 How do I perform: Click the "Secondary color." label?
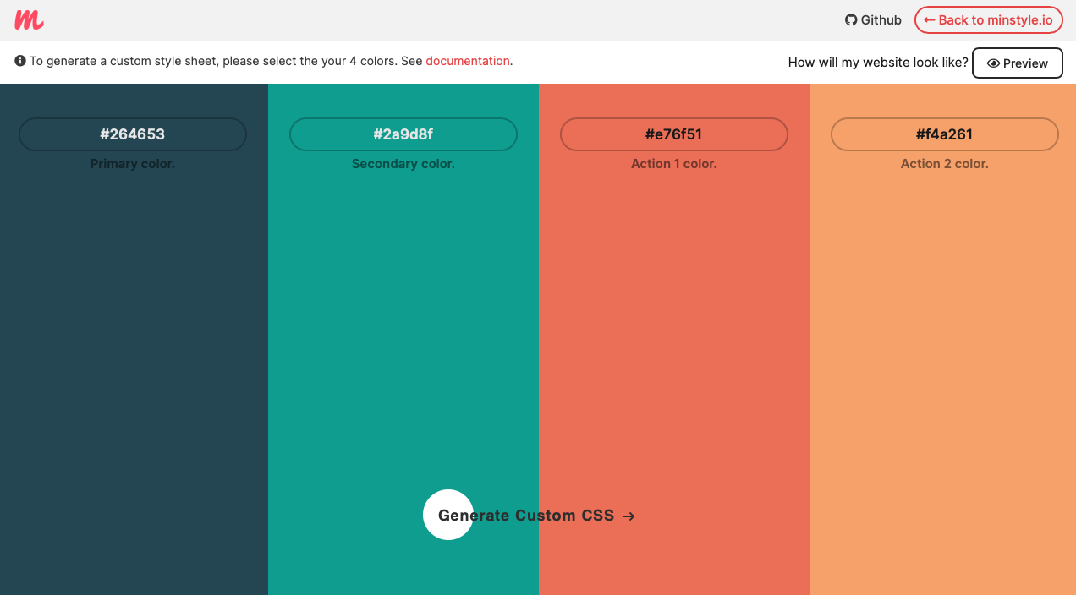(403, 164)
